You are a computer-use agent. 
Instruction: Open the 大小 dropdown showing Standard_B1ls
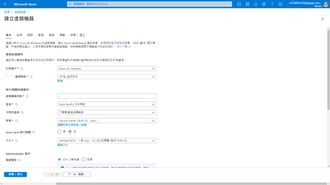pyautogui.click(x=107, y=141)
